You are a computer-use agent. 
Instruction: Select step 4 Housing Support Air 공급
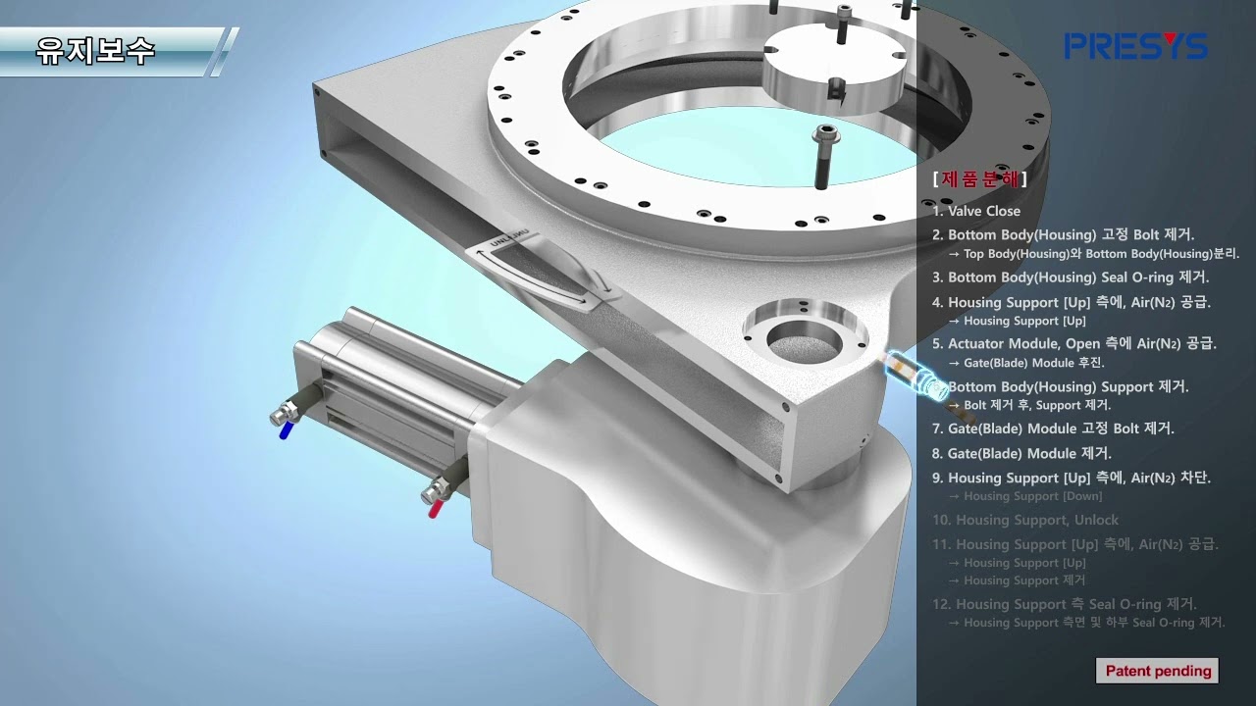click(1072, 302)
